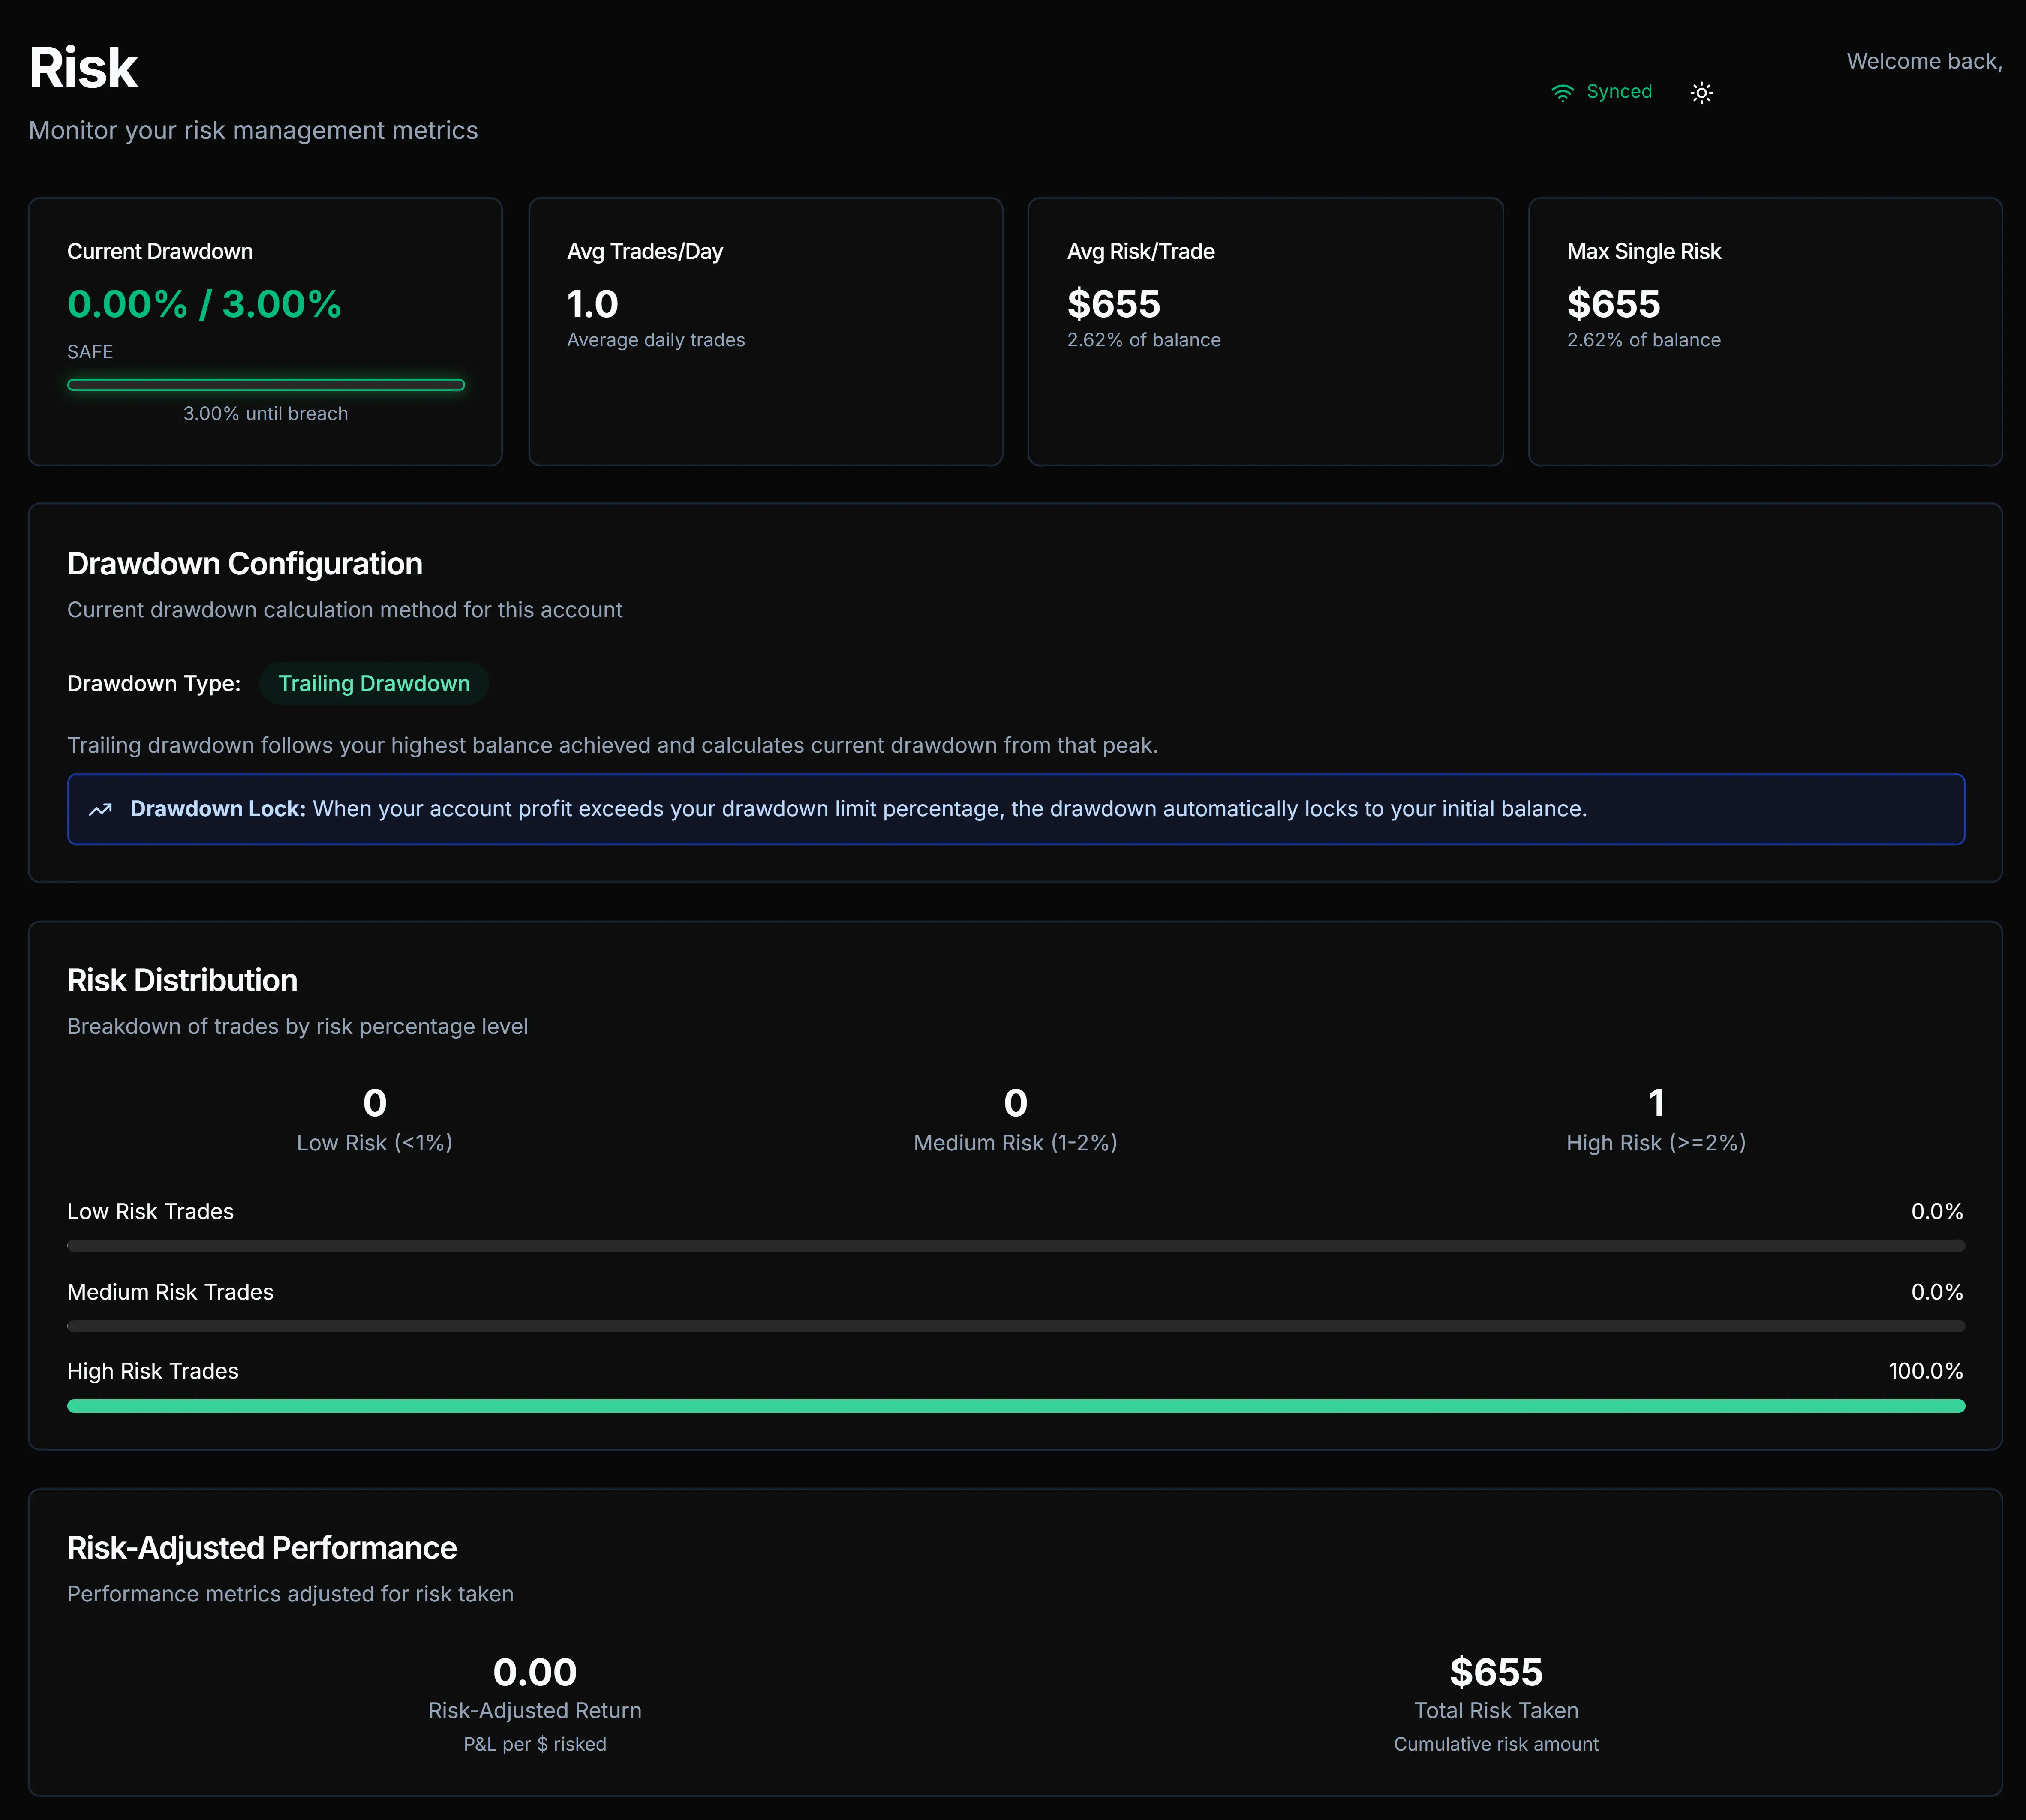Select the Total Risk Taken $655 value
The image size is (2026, 1820).
1496,1671
